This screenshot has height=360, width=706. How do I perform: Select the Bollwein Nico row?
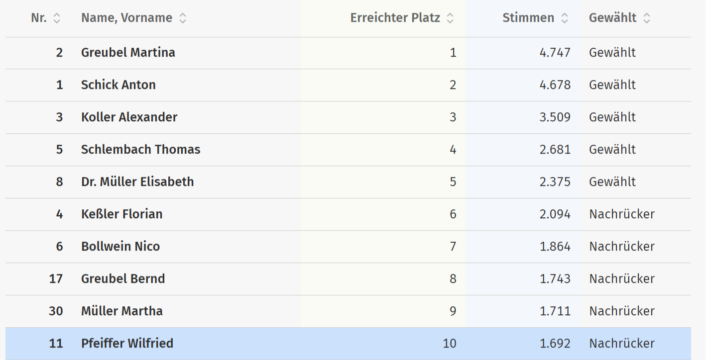click(120, 247)
